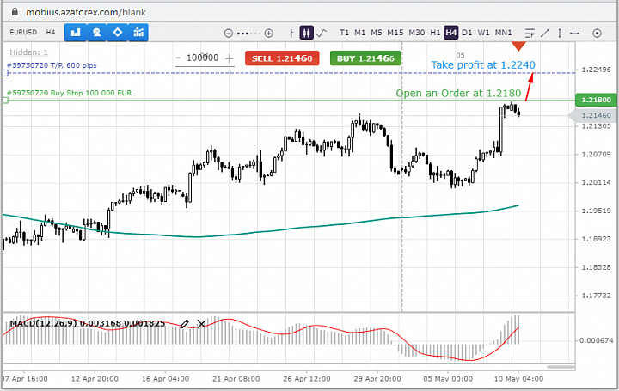619x391 pixels.
Task: Select the MN1 monthly timeframe
Action: (503, 33)
